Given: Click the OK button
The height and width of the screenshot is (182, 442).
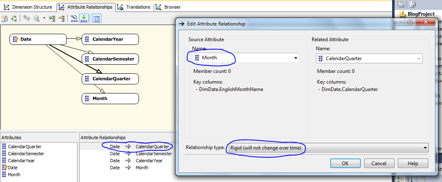Looking at the screenshot, I should tap(345, 163).
